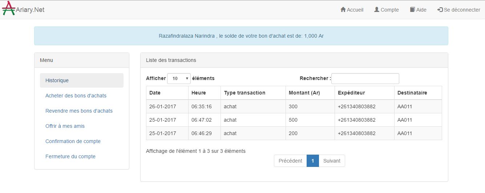Focus the Rechercher search field
Viewport: 485px width, 193px height.
pos(365,79)
